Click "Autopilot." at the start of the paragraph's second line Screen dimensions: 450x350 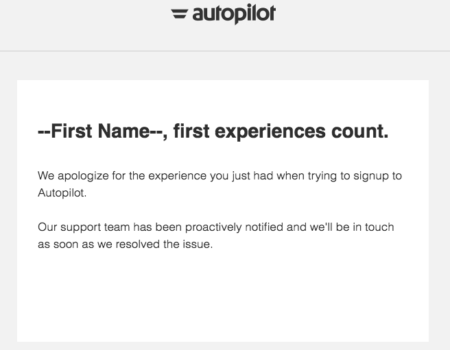[x=62, y=193]
